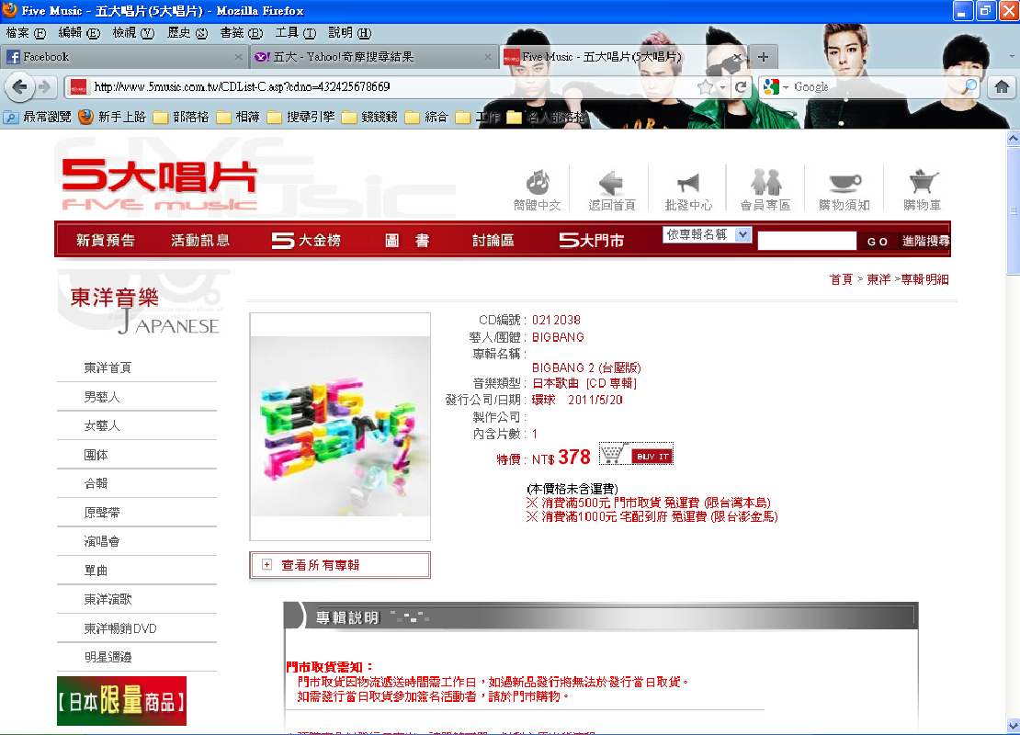Click the 日本限量商品 banner

[121, 701]
